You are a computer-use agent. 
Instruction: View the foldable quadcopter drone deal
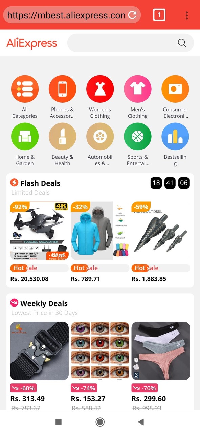click(x=39, y=231)
